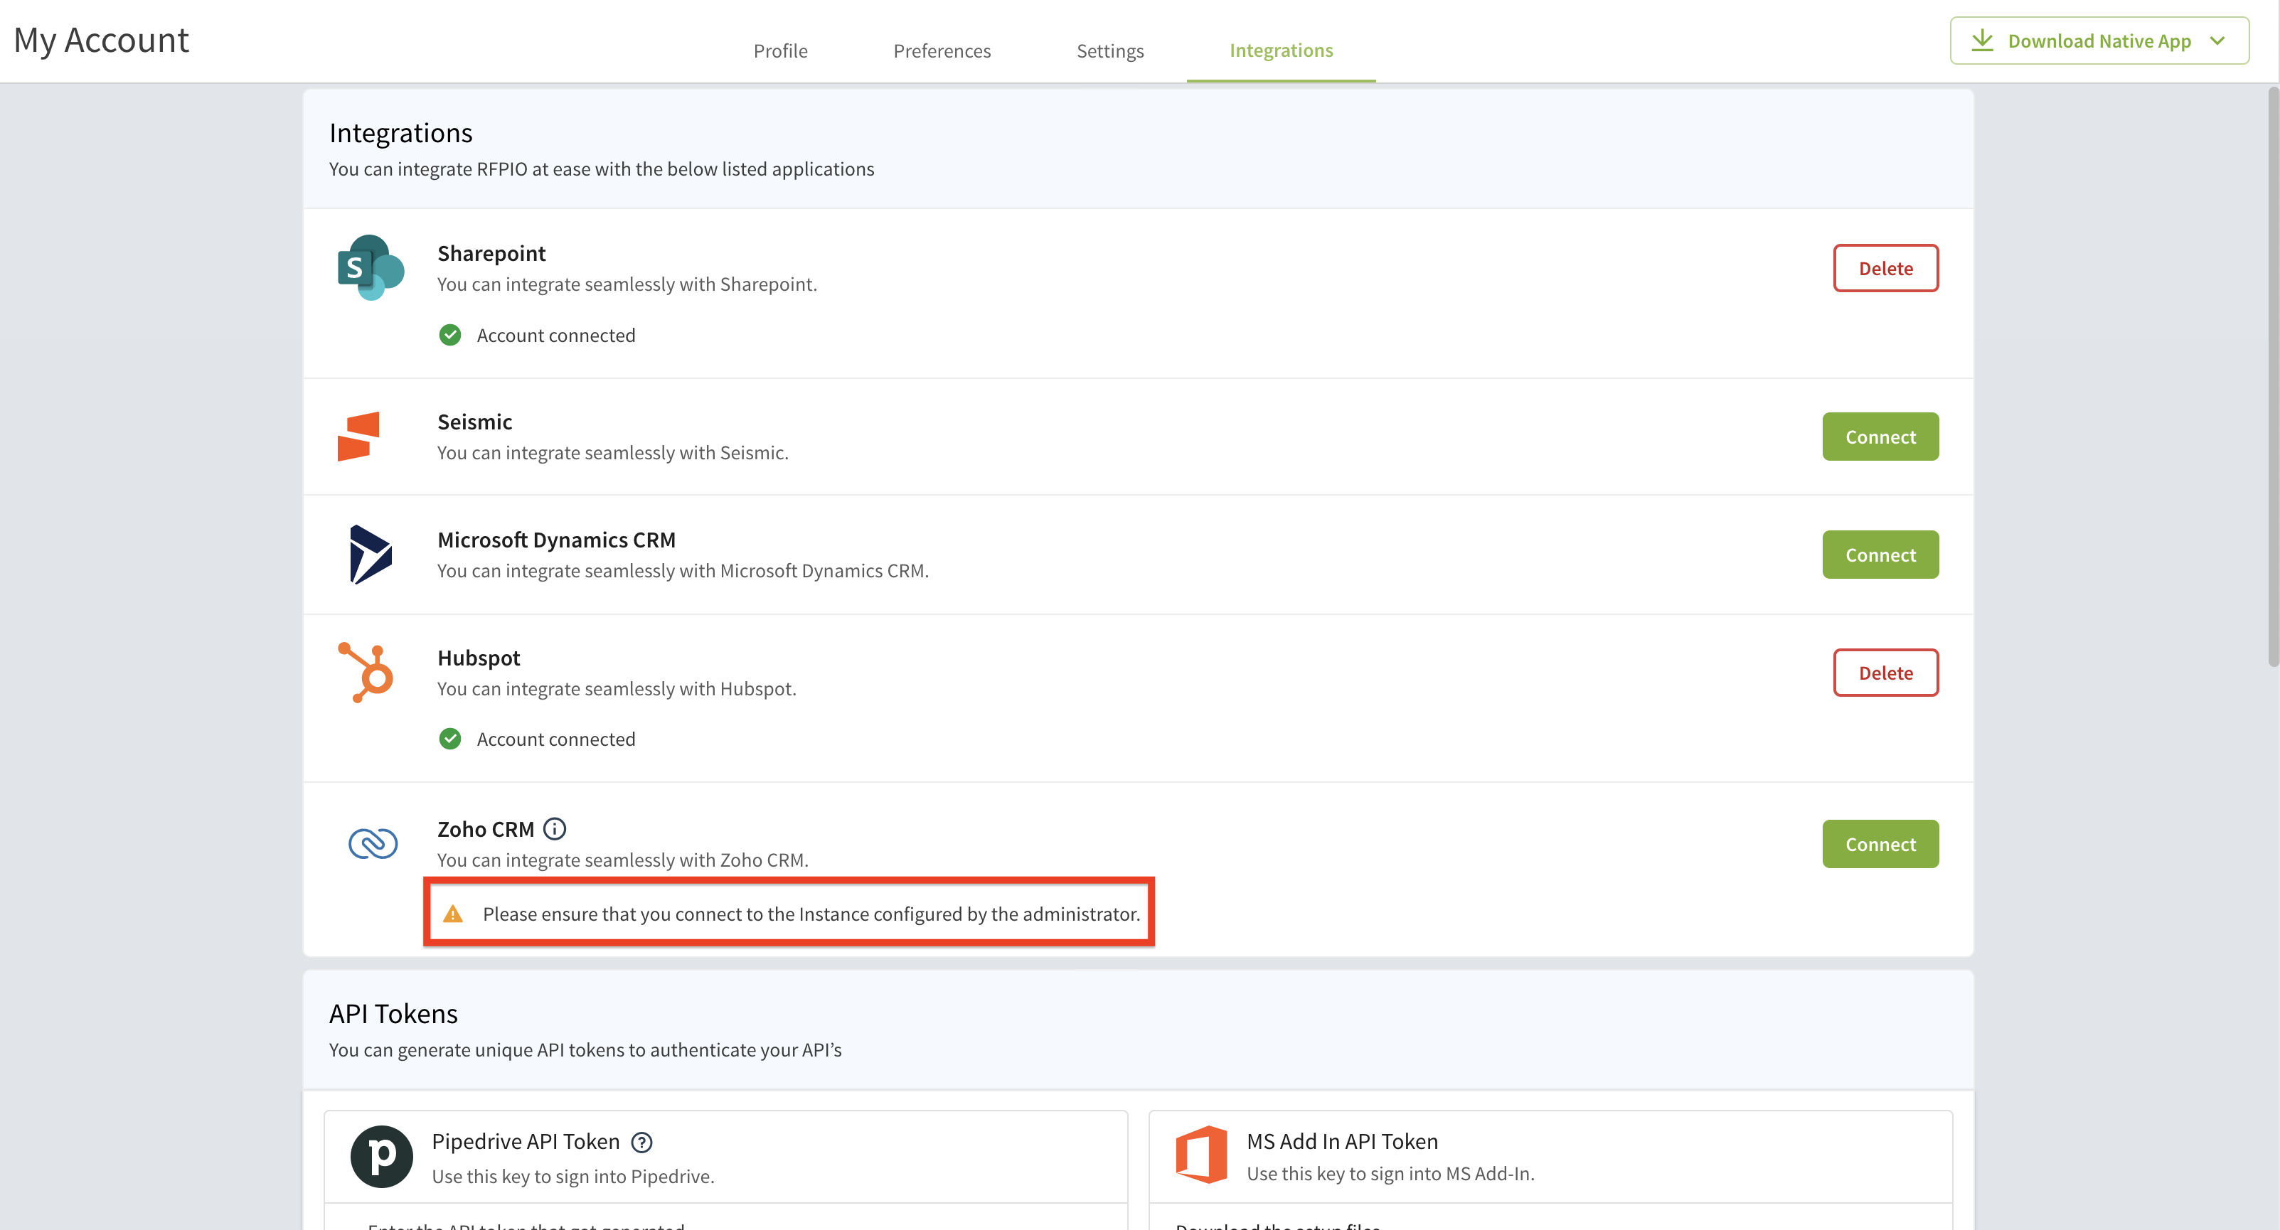This screenshot has width=2280, height=1230.
Task: Click 'You can integrate seamlessly with Seismic.'
Action: coord(612,453)
